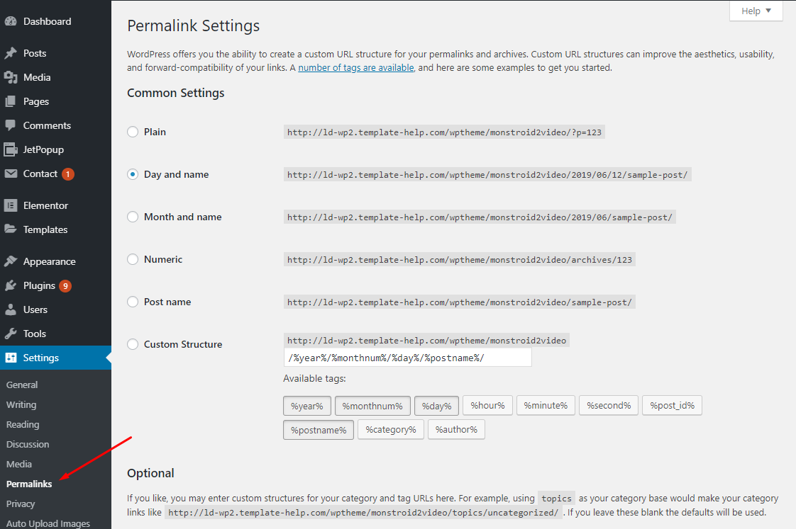
Task: Choose the Post name radio button
Action: point(133,302)
